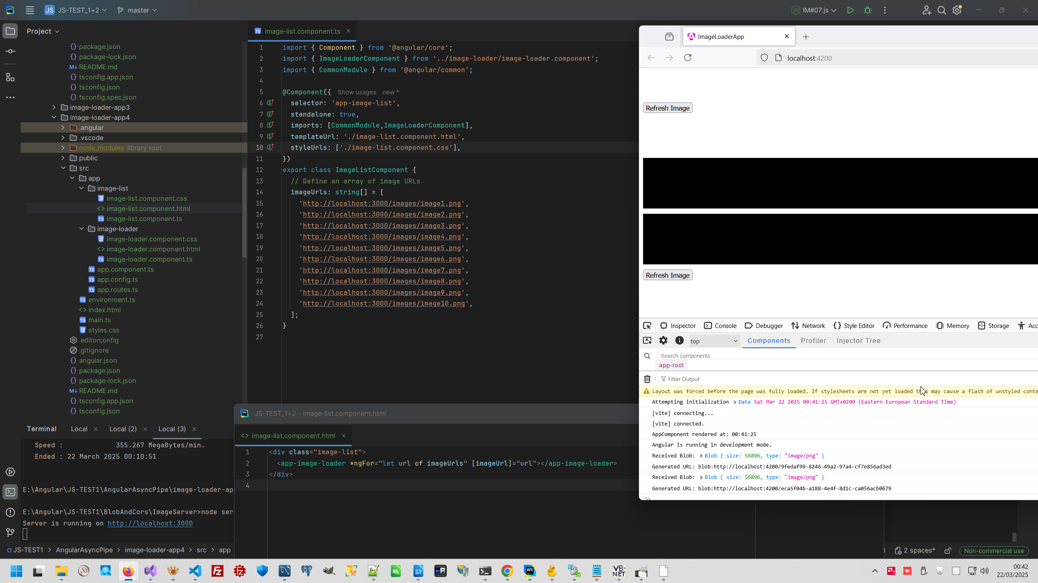This screenshot has height=583, width=1038.
Task: Expand the image-loader-app3 folder
Action: 54,107
